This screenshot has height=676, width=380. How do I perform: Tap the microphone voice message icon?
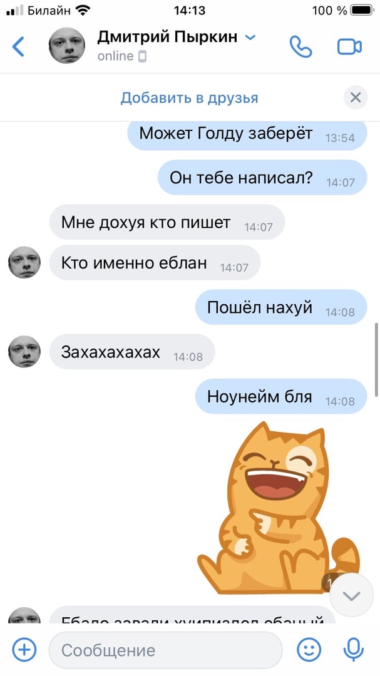[x=354, y=649]
